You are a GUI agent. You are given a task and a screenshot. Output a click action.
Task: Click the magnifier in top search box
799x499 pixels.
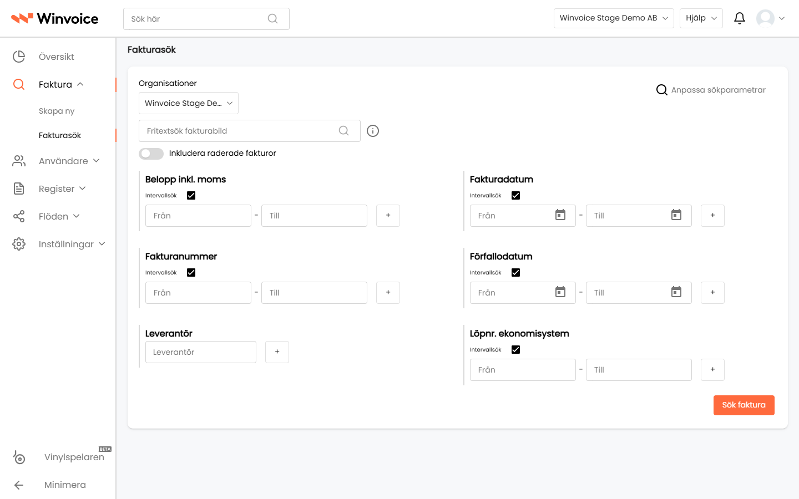272,19
